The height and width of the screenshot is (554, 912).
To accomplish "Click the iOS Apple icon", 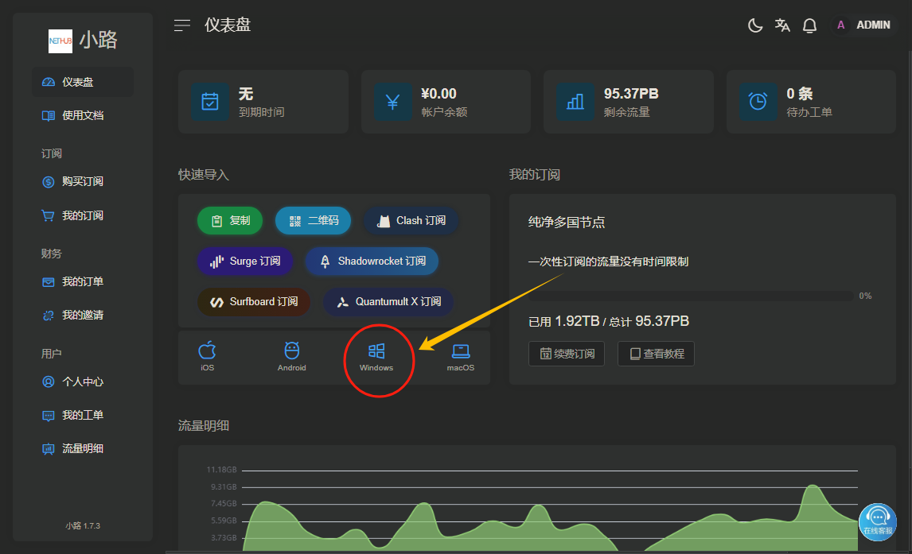I will (207, 356).
